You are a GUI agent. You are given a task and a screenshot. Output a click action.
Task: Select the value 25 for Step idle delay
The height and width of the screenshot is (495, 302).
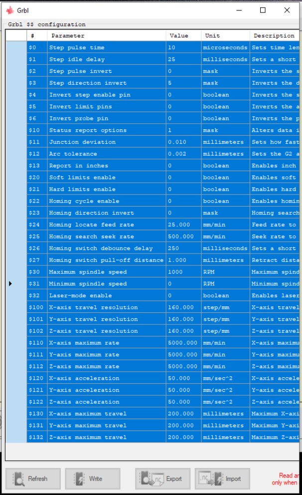pos(183,59)
